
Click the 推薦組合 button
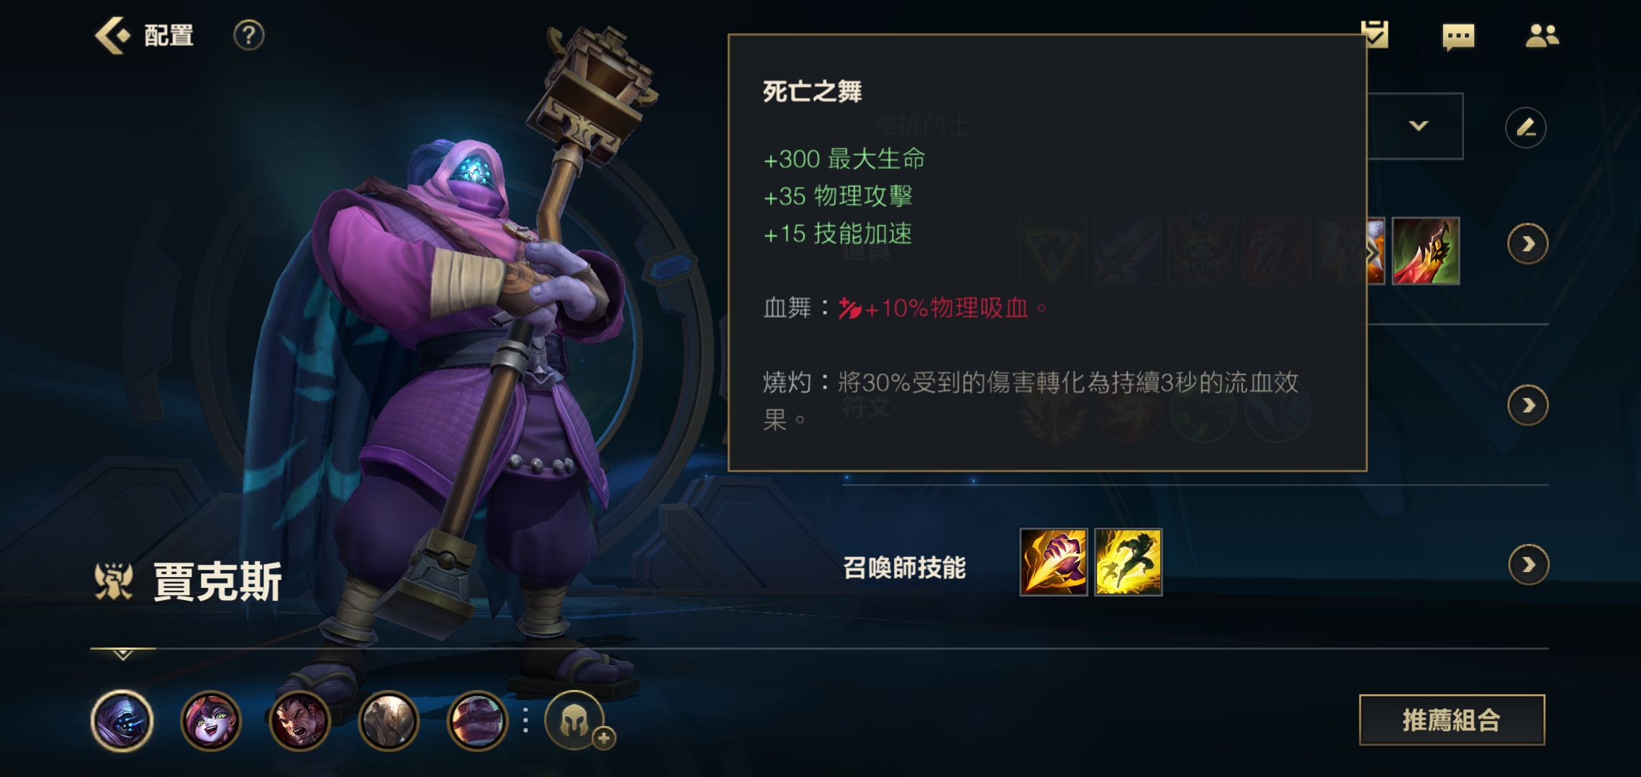tap(1452, 720)
